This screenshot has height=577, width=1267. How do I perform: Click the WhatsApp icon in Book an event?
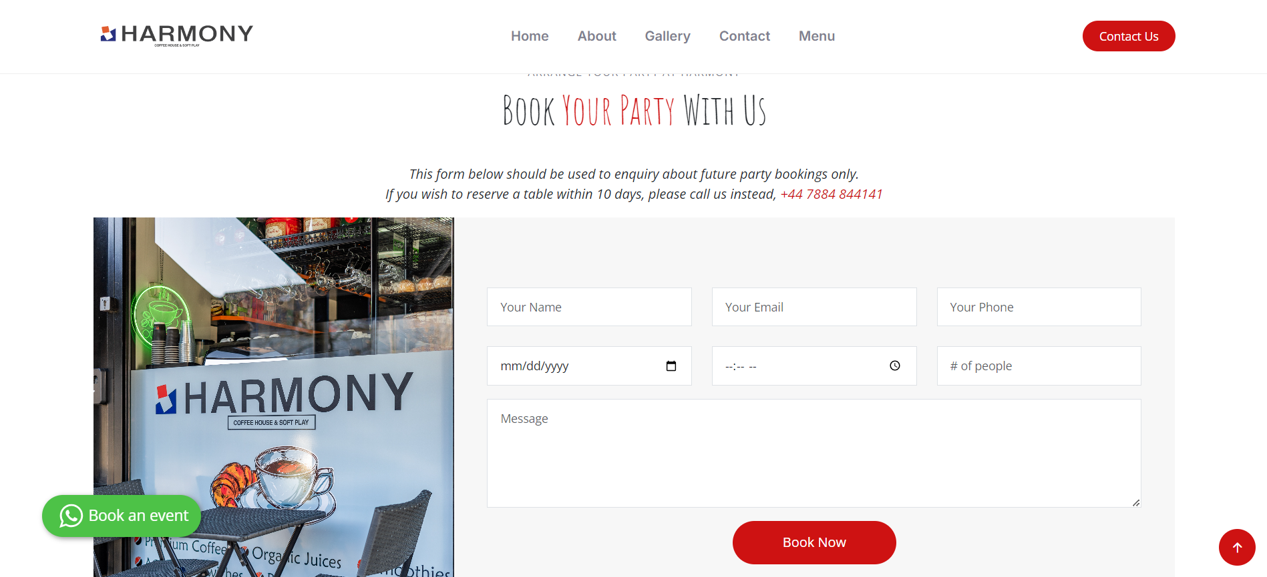click(x=71, y=516)
